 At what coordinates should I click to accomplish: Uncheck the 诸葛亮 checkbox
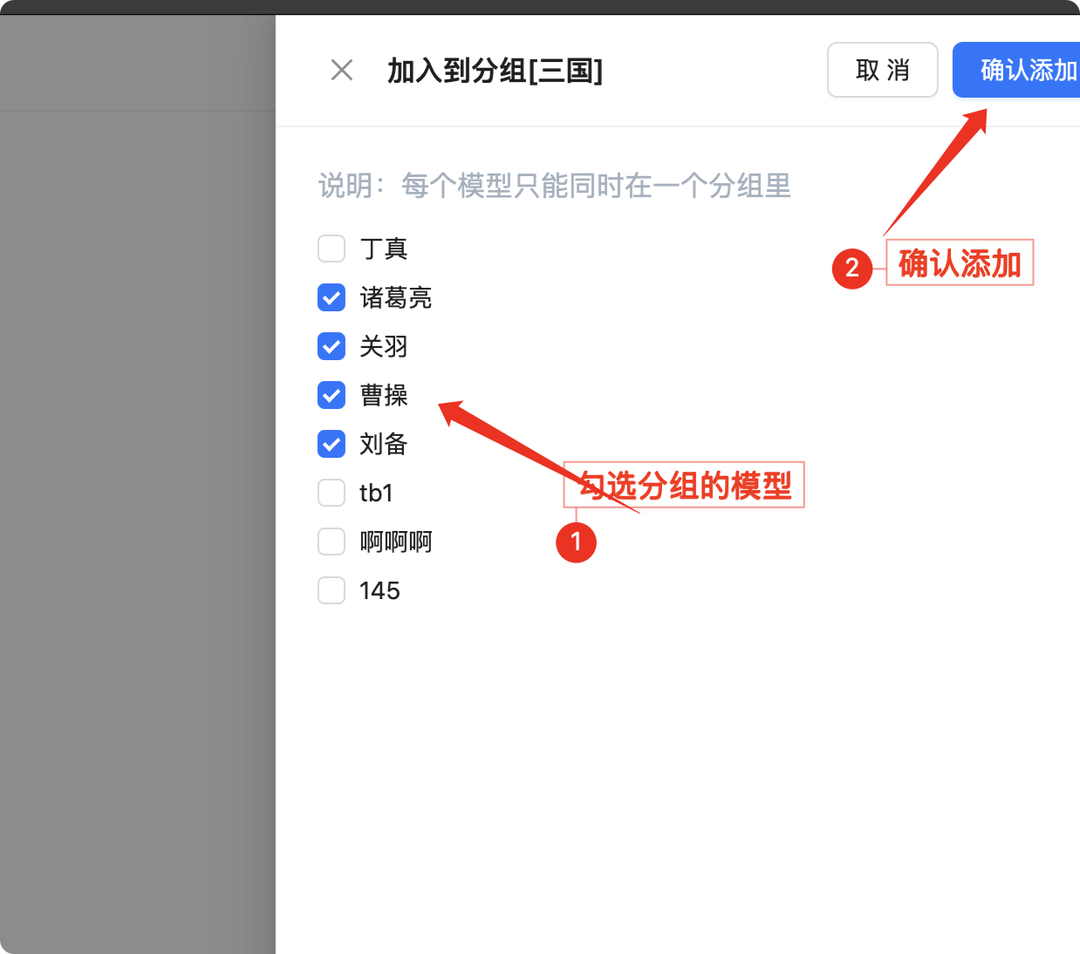tap(332, 297)
